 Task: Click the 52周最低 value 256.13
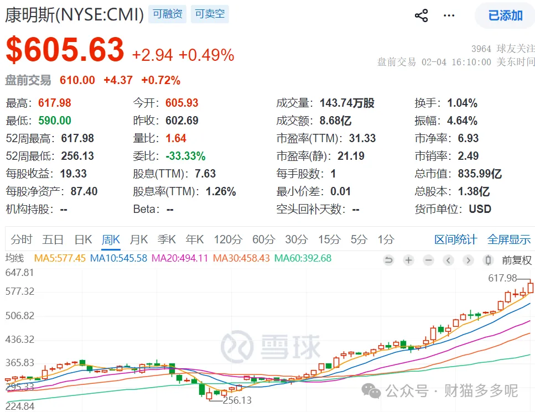(77, 156)
